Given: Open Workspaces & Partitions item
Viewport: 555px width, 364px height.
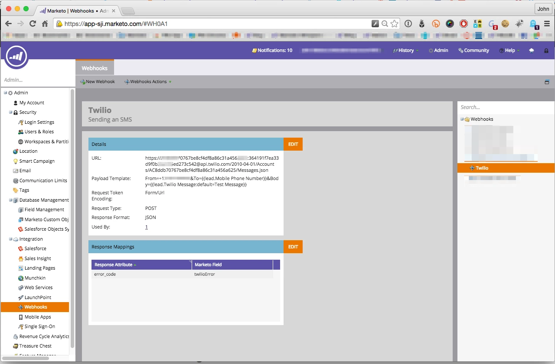Looking at the screenshot, I should pyautogui.click(x=46, y=142).
